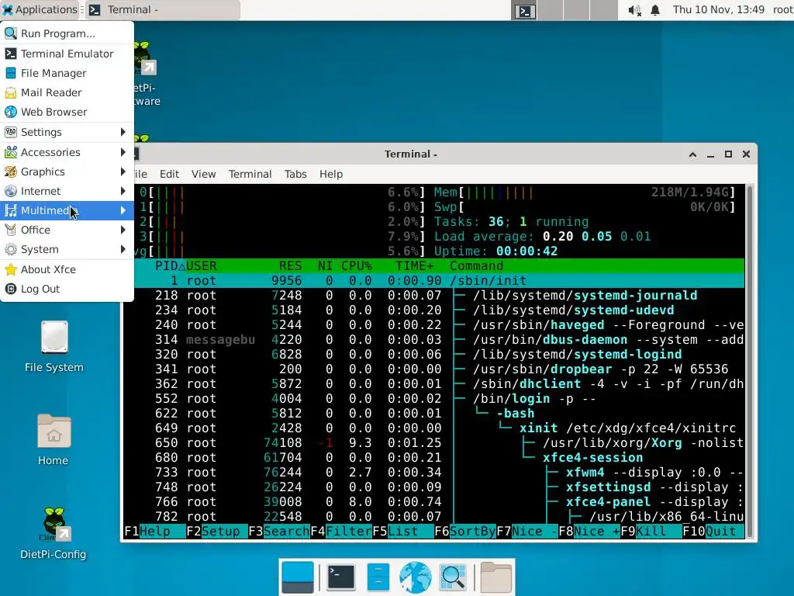
Task: Click the Accessories category icon
Action: (11, 152)
